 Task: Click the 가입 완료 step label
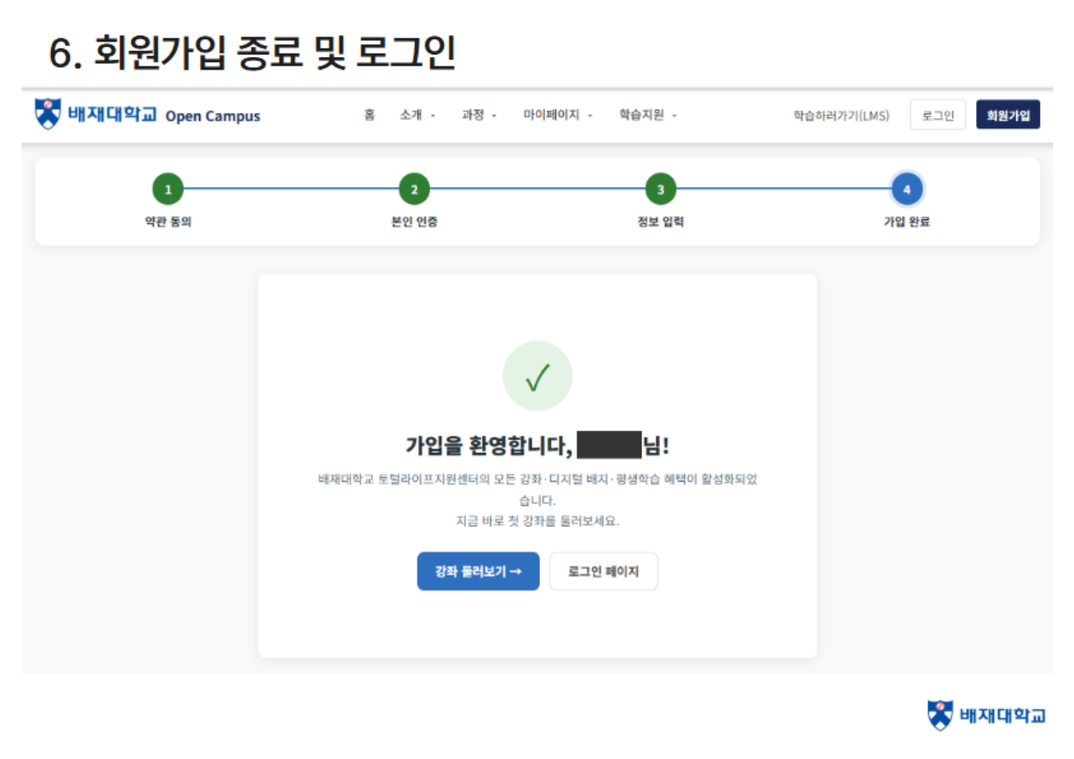(906, 223)
